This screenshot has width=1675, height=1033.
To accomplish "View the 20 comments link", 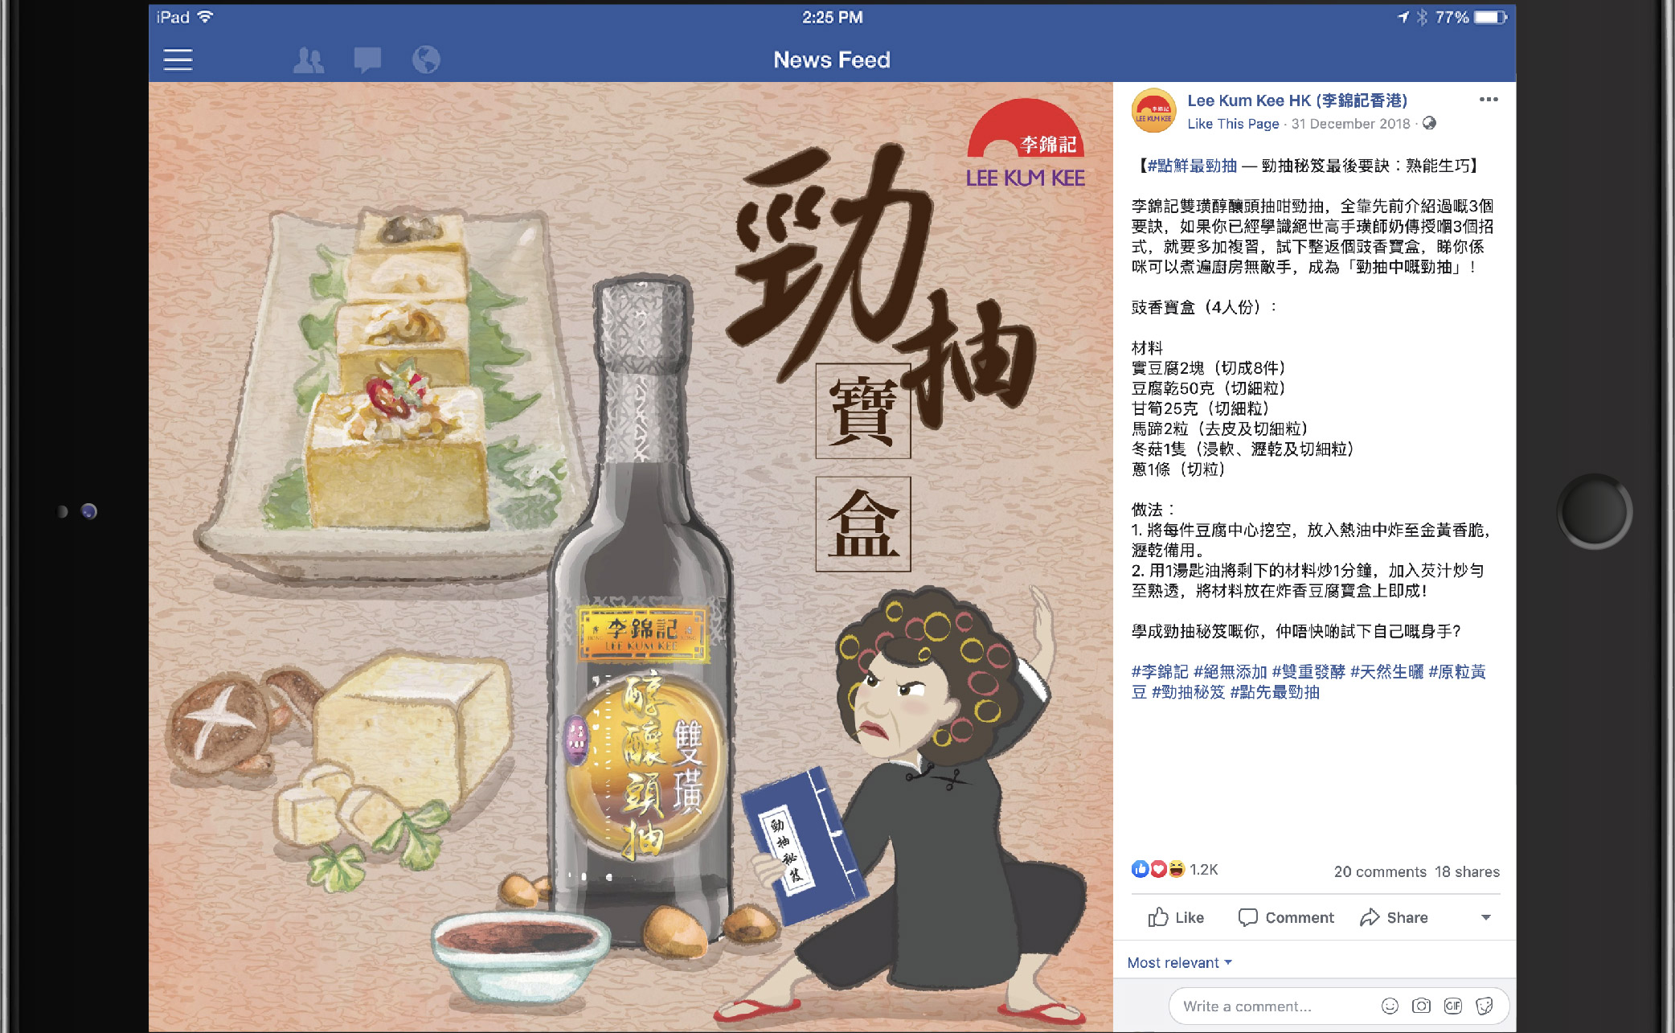I will 1380,871.
